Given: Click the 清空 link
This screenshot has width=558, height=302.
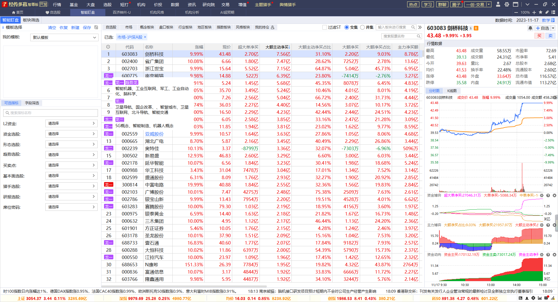Looking at the screenshot, I should [x=52, y=28].
